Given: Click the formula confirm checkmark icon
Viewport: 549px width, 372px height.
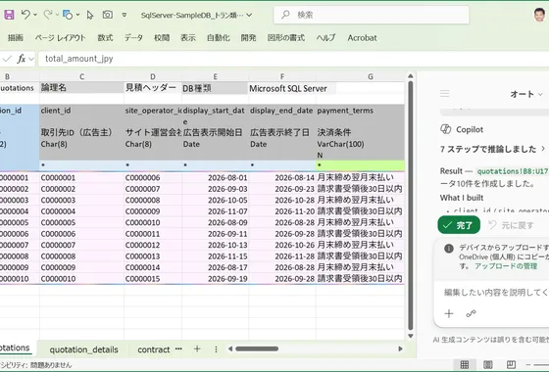Looking at the screenshot, I should click(7, 59).
